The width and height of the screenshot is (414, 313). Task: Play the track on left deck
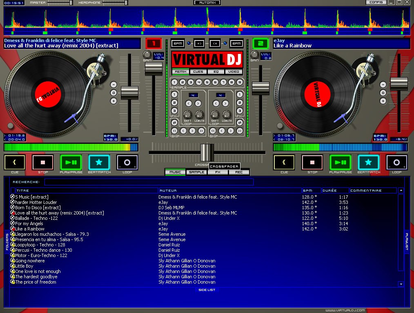[x=71, y=162]
